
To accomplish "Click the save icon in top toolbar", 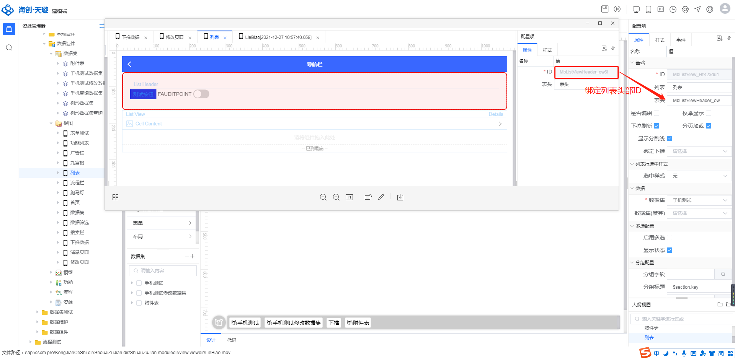I will [604, 9].
